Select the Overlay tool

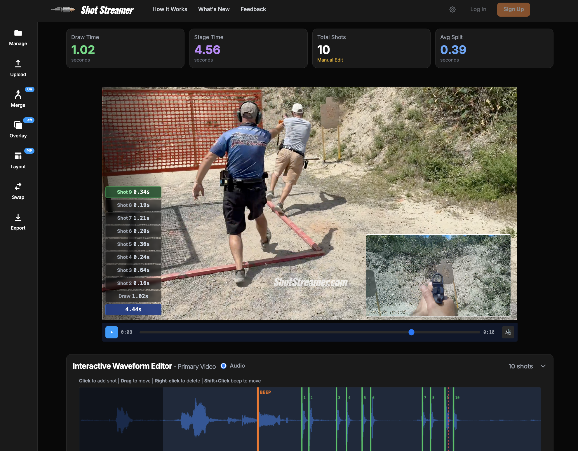[x=18, y=129]
